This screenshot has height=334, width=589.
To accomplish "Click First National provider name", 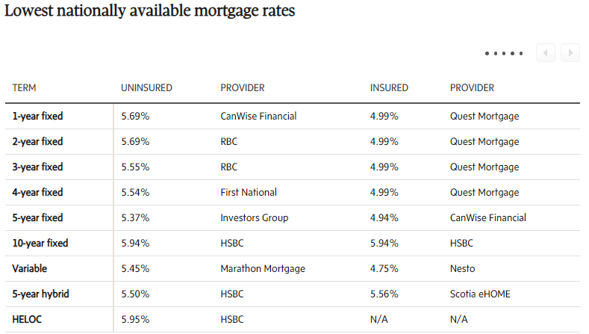I will (249, 192).
